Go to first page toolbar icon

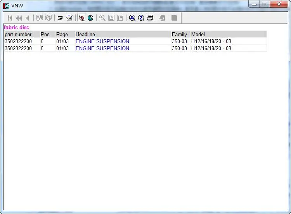[10, 18]
